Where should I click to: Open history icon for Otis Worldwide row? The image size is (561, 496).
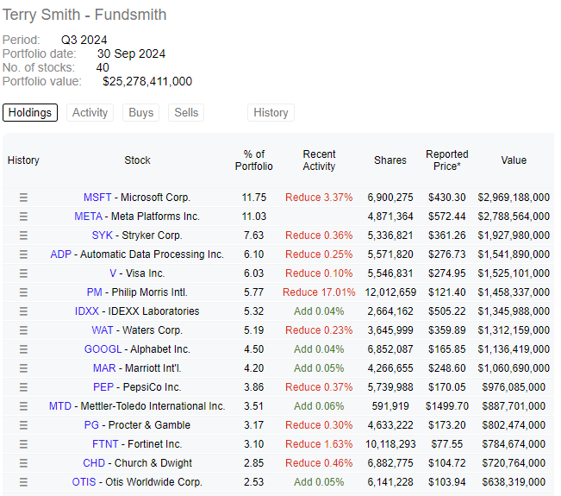point(23,482)
